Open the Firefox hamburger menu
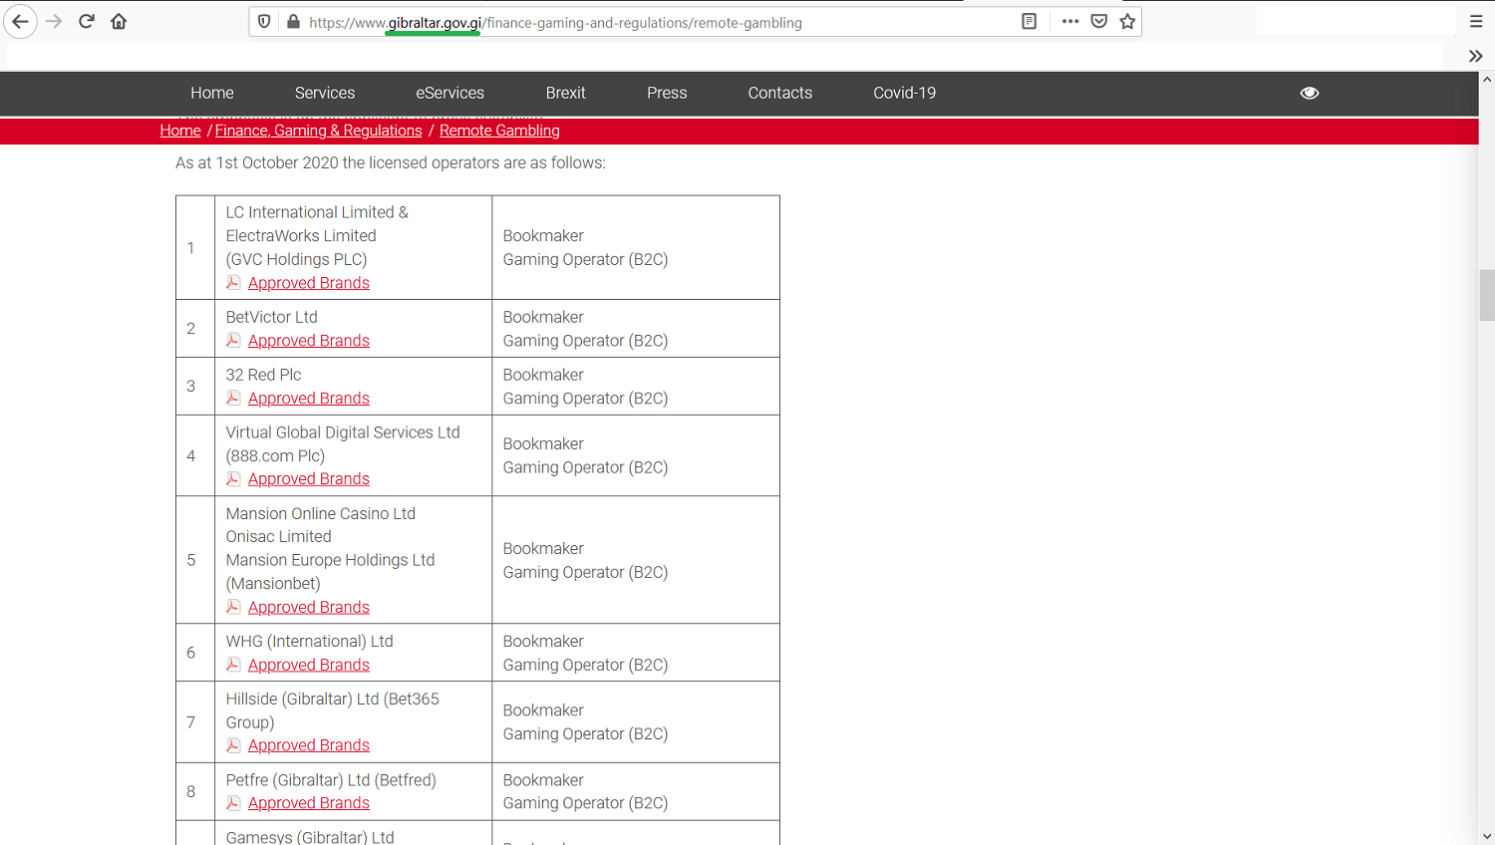 click(1476, 21)
